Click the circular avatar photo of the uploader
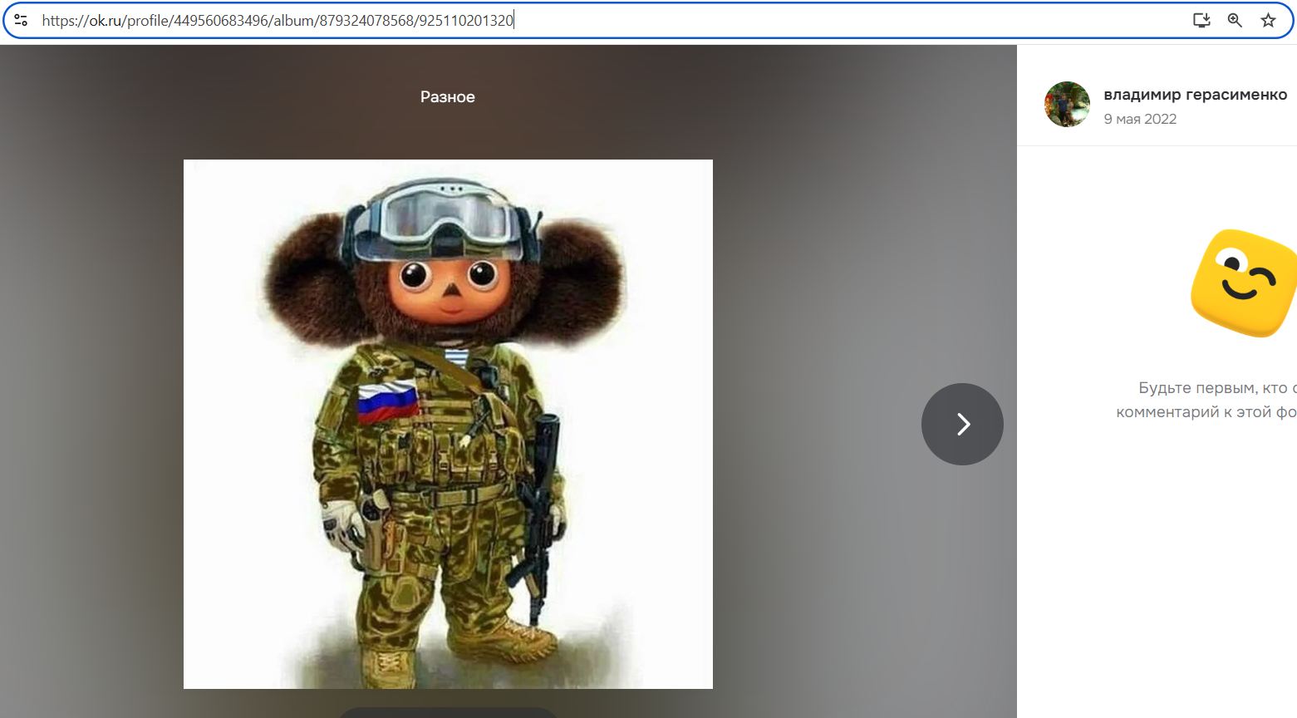Image resolution: width=1297 pixels, height=718 pixels. tap(1067, 105)
